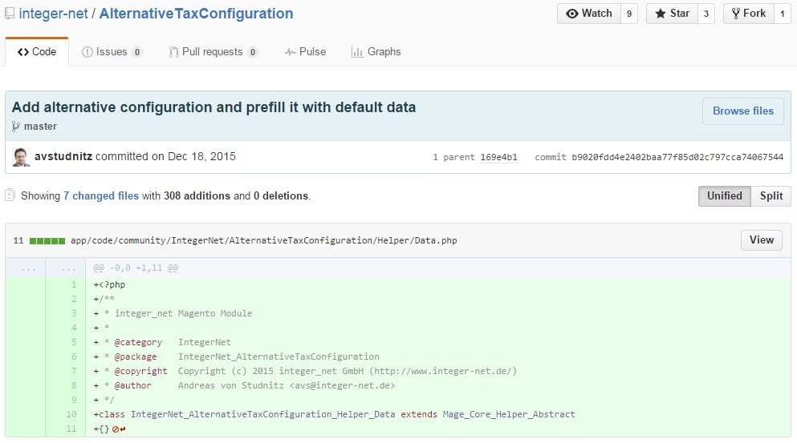Click the commit title heading
The width and height of the screenshot is (797, 443).
[214, 107]
